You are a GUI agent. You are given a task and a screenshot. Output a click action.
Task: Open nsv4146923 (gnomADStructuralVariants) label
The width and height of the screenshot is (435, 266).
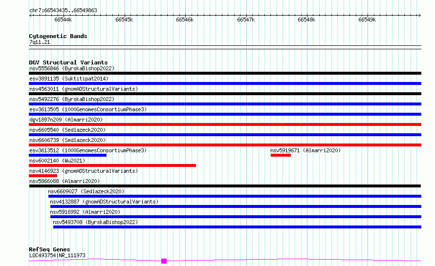pos(84,171)
